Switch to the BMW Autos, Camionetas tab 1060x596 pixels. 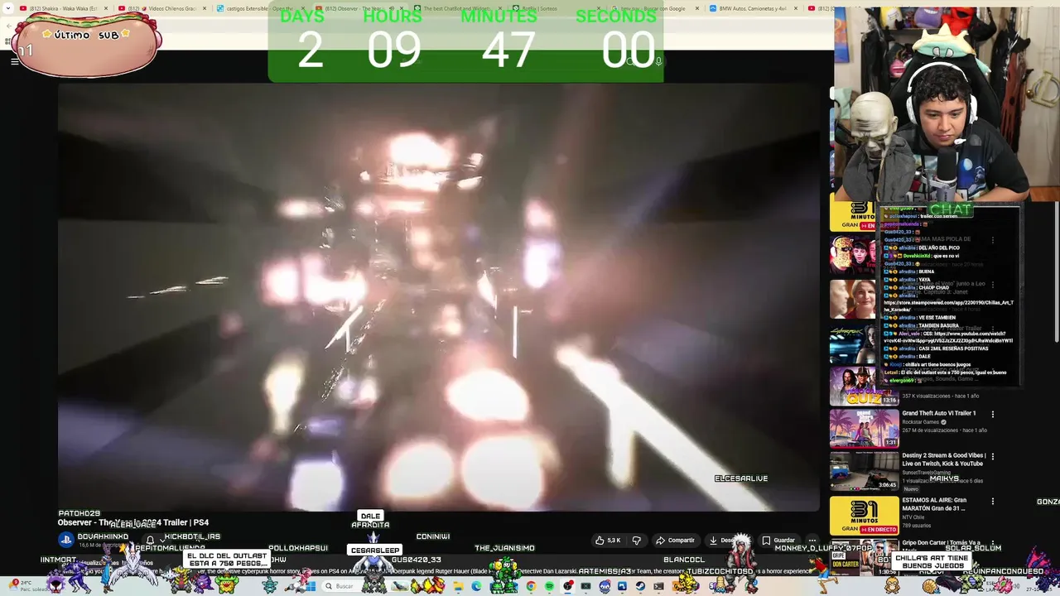754,8
